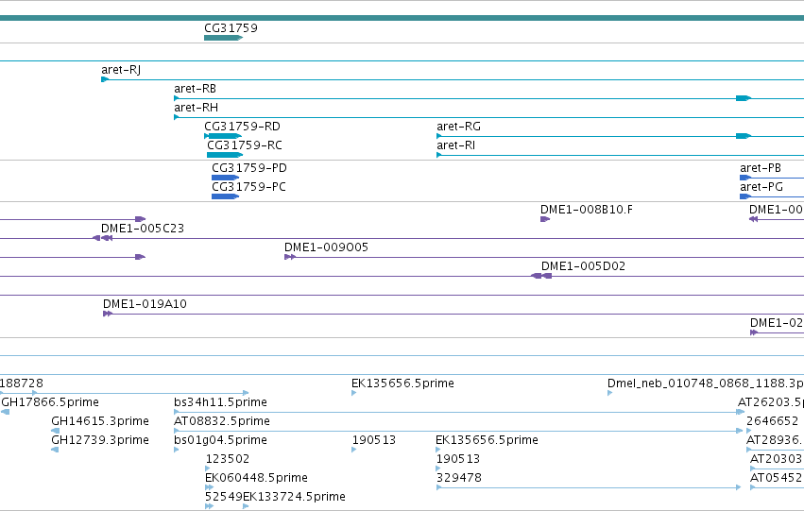
Task: Click the CG31759-RD transcript
Action: 242,127
